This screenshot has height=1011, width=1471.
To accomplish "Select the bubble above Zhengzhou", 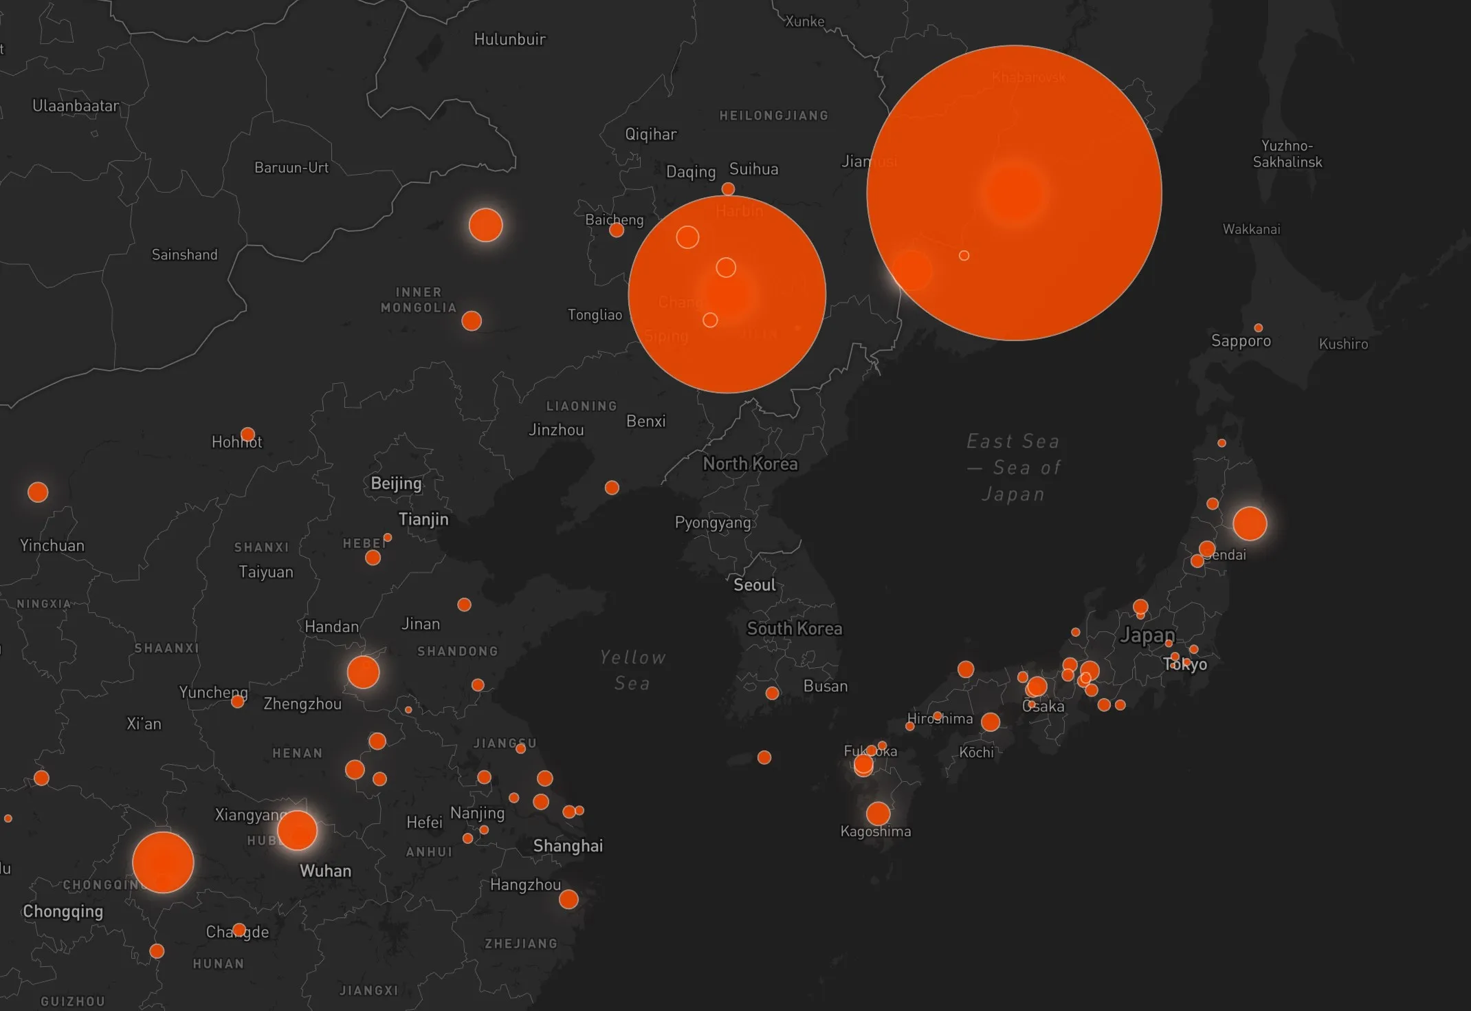I will click(x=362, y=671).
